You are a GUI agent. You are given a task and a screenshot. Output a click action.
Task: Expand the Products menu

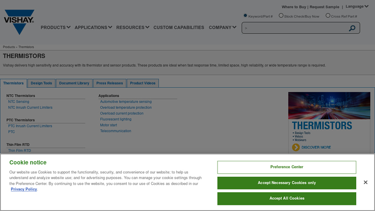tap(55, 28)
